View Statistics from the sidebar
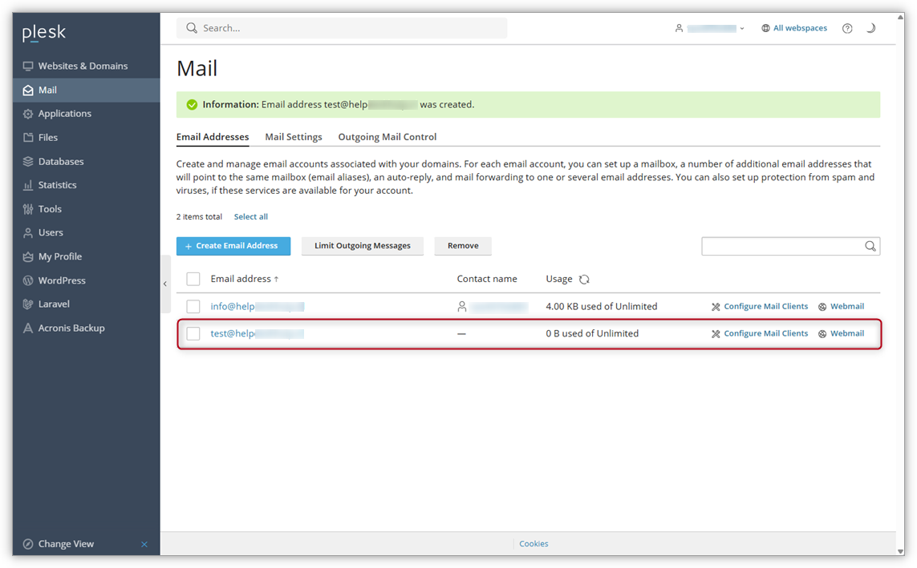Viewport: 917px width, 568px height. coord(60,184)
